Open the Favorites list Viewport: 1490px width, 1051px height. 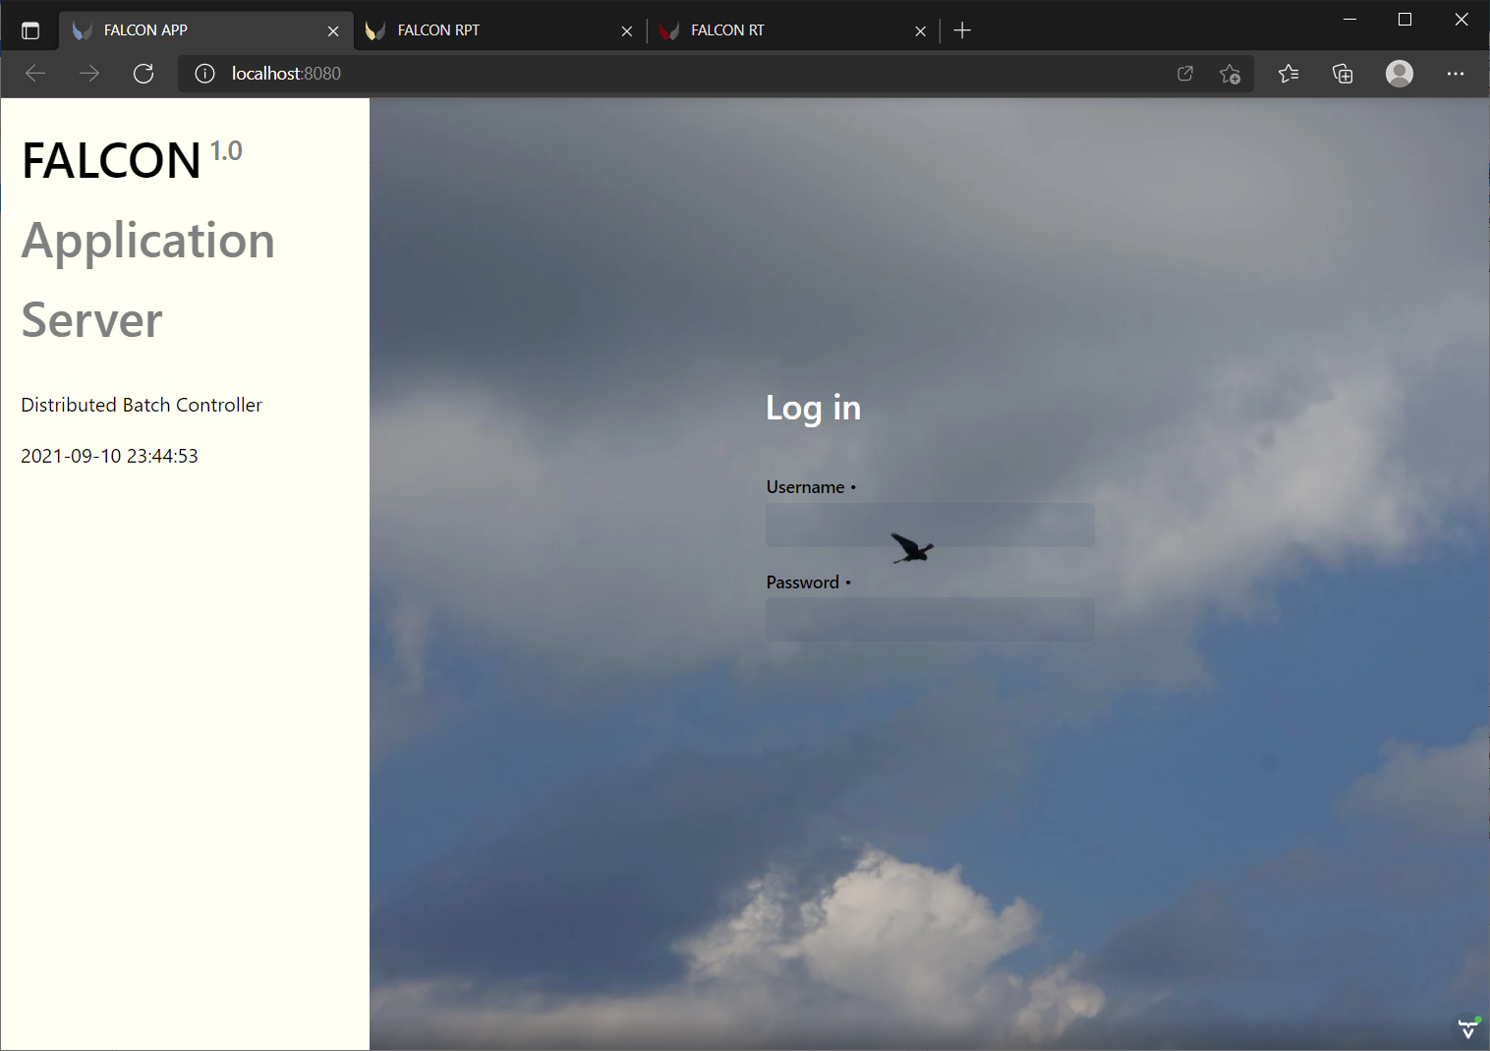[x=1289, y=74]
